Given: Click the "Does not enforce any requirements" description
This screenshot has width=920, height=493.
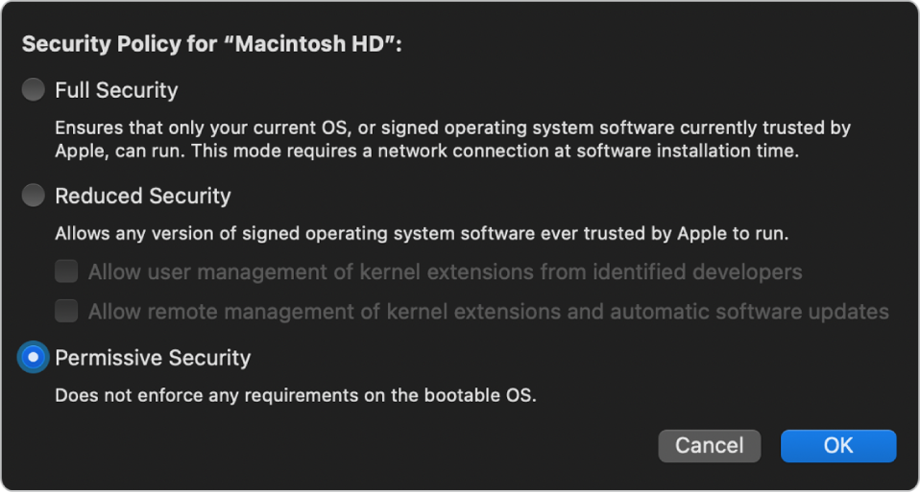Looking at the screenshot, I should coord(295,394).
